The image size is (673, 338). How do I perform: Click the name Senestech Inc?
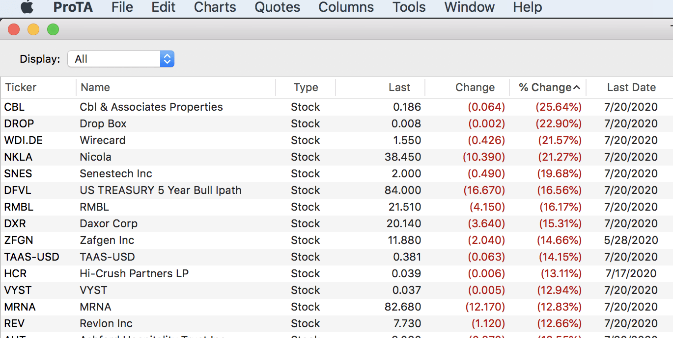tap(116, 173)
